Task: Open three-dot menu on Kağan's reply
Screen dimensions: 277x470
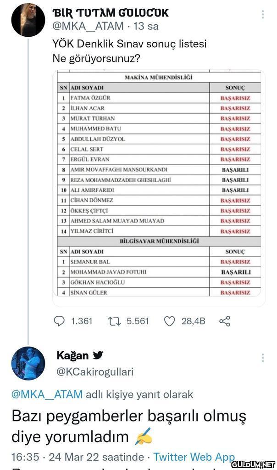Action: point(263,358)
